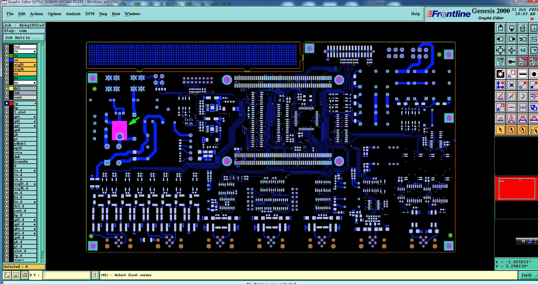This screenshot has width=538, height=284.
Task: Pan the view left with arrow icon
Action: (x=500, y=39)
